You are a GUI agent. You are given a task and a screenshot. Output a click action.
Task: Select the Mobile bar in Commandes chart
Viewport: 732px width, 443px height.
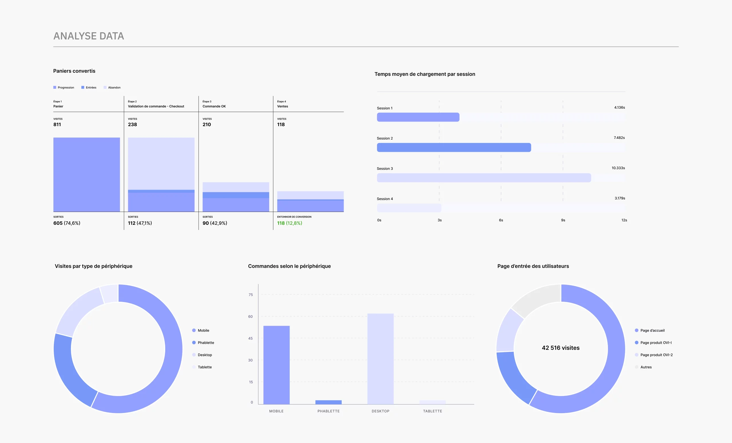276,365
